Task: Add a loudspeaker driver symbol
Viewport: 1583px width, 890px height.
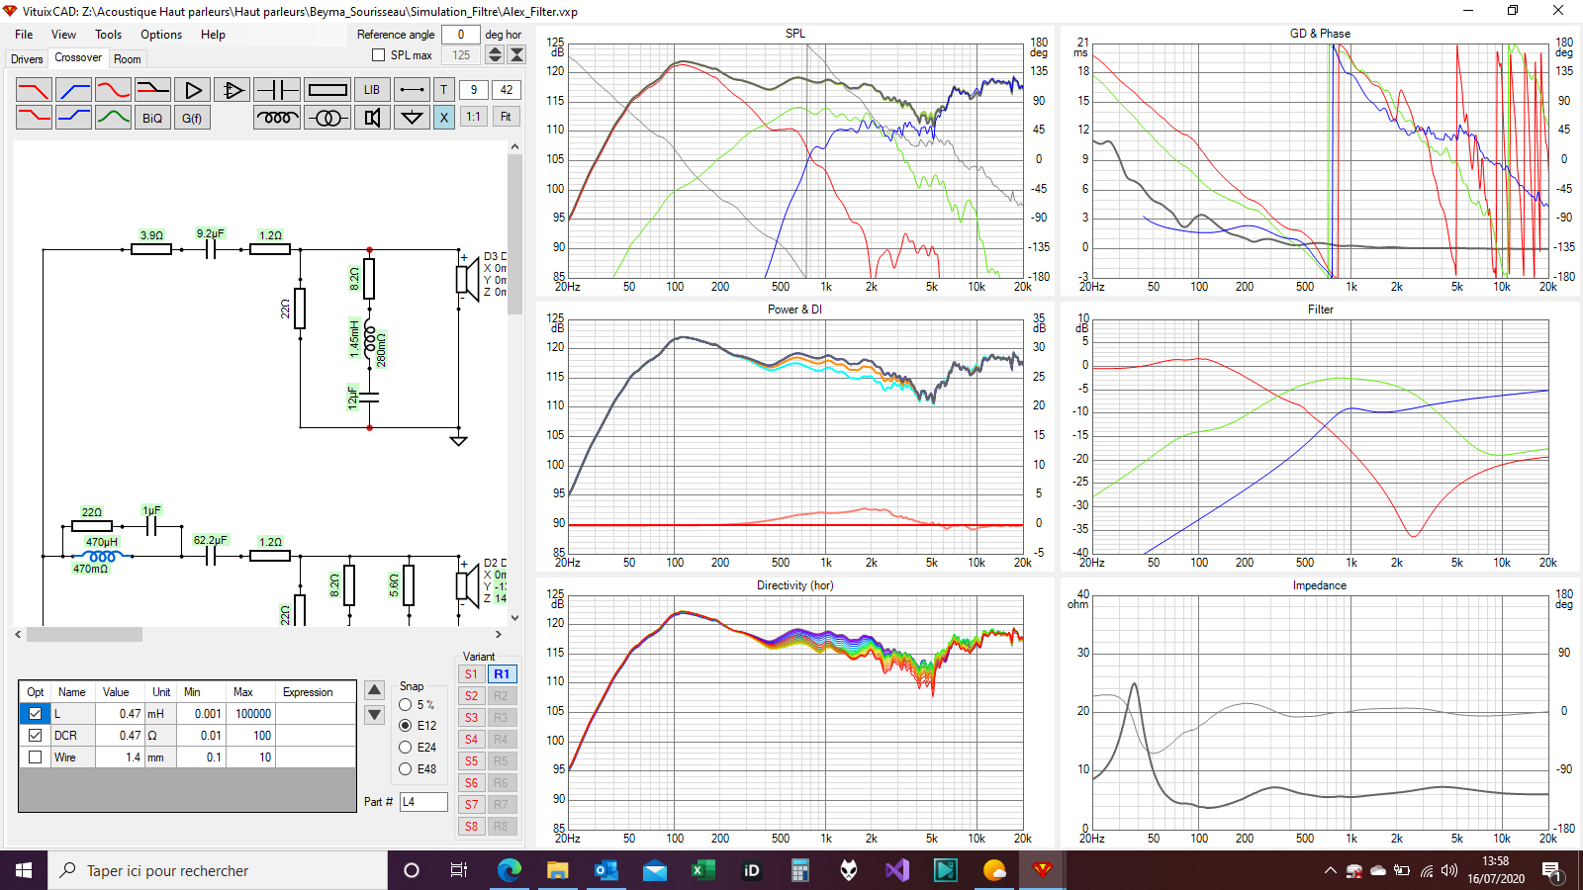Action: [x=372, y=118]
